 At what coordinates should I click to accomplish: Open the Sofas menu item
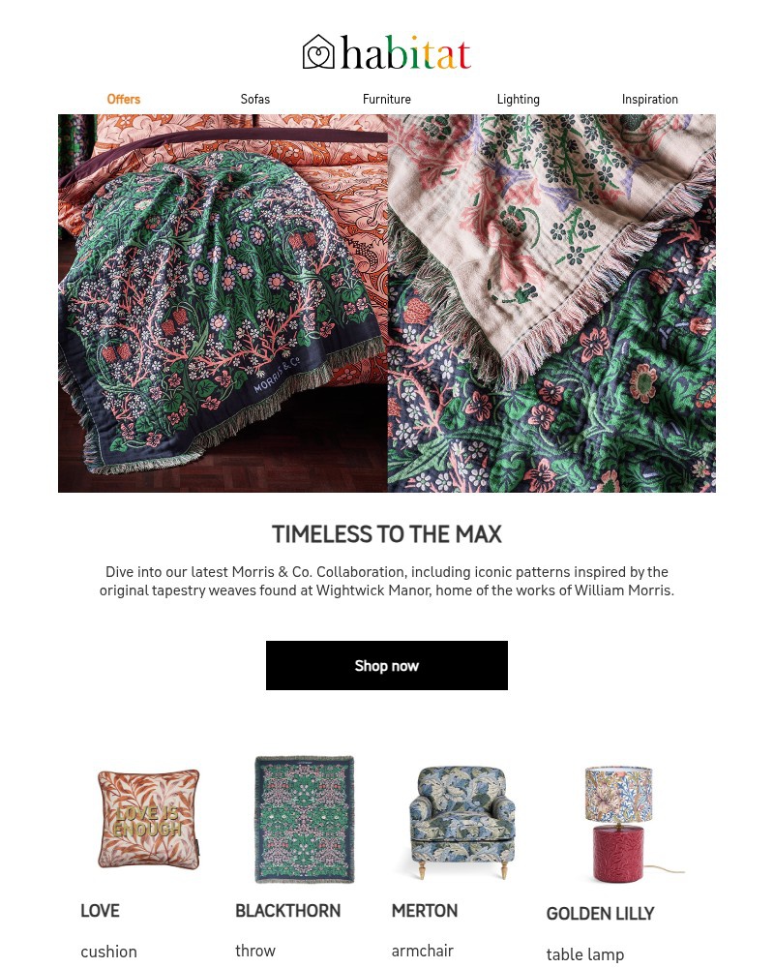pyautogui.click(x=254, y=99)
